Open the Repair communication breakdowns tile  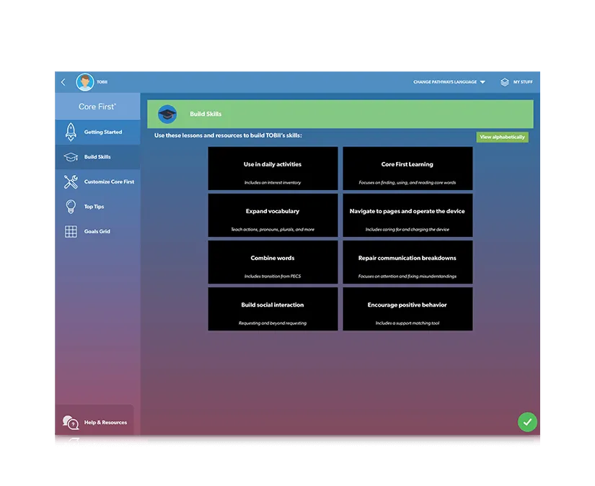(x=407, y=262)
